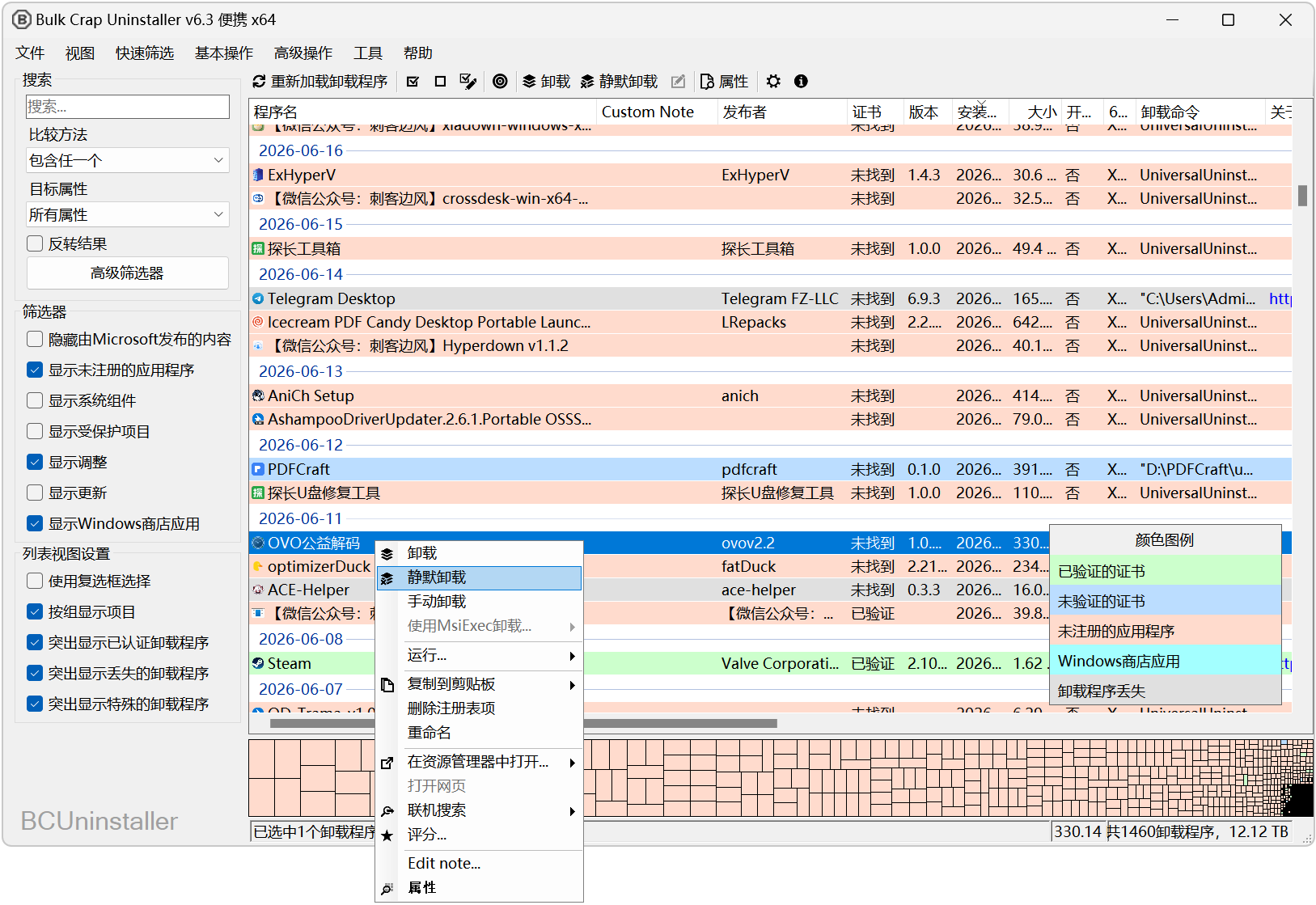Image resolution: width=1316 pixels, height=905 pixels.
Task: Uncheck 显示调整 checkbox
Action: point(35,462)
